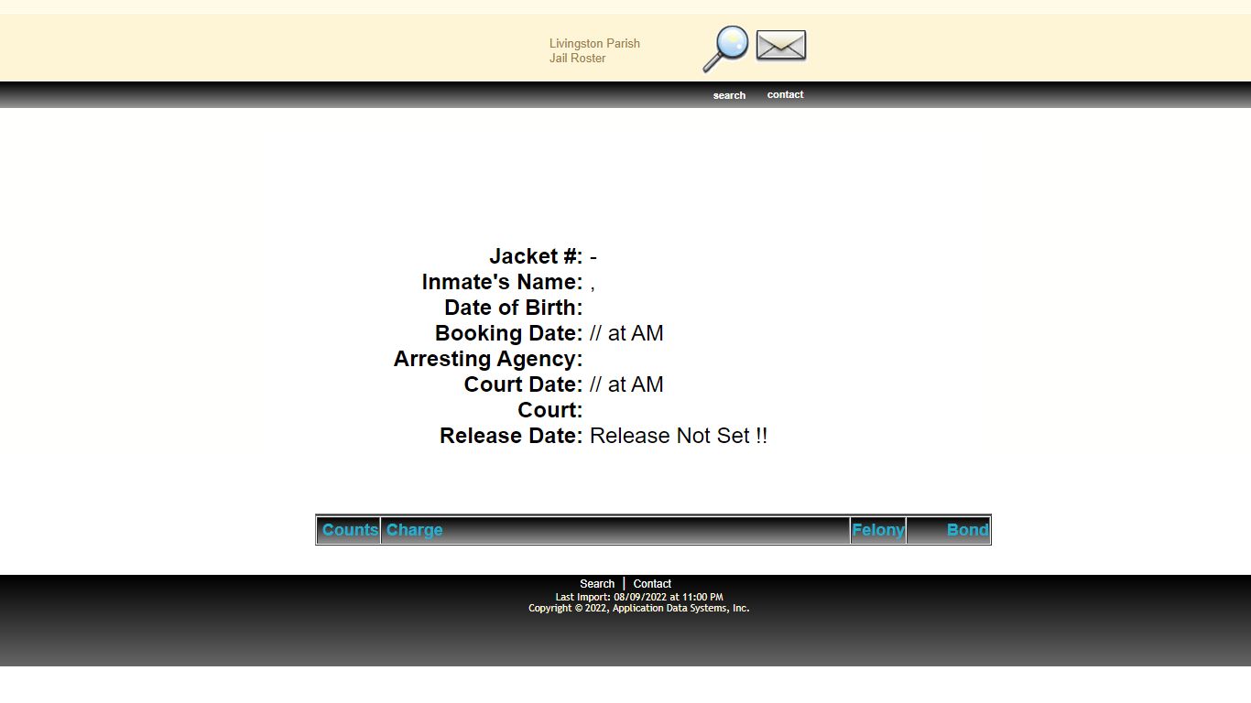Open the search link in navigation bar
The width and height of the screenshot is (1251, 703).
pos(729,95)
